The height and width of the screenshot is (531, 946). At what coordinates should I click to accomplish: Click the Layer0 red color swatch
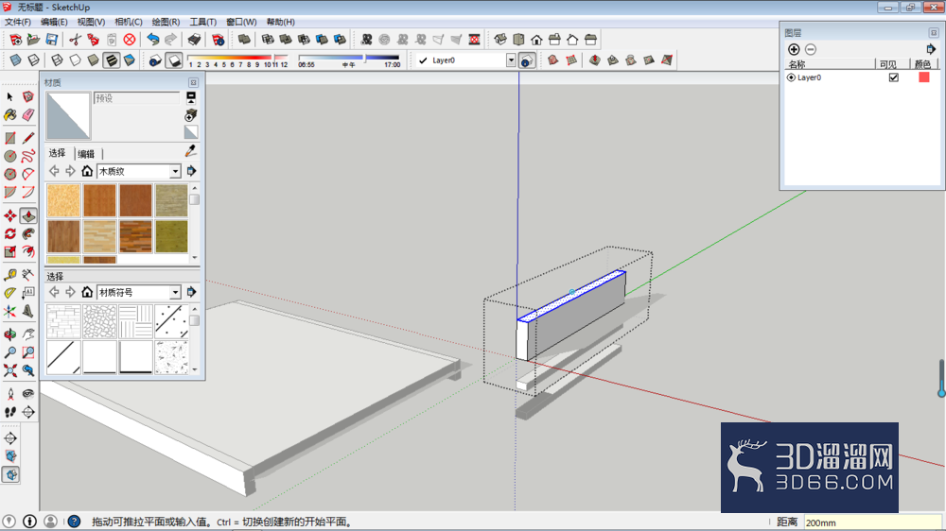click(923, 77)
